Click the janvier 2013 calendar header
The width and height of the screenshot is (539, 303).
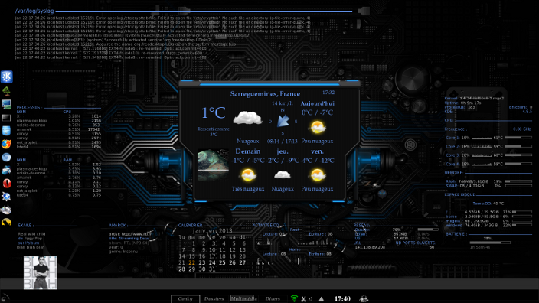(x=212, y=231)
